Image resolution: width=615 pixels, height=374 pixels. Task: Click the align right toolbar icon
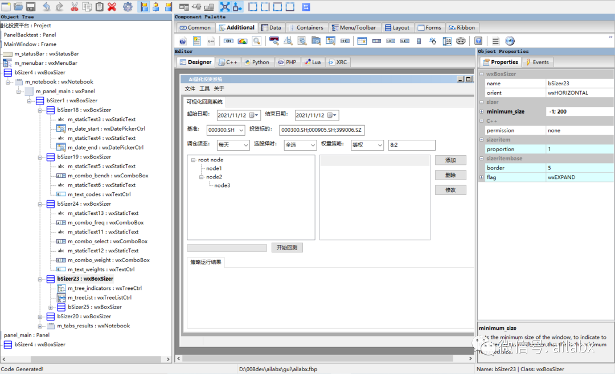(168, 6)
